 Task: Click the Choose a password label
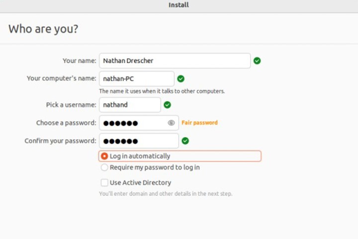click(x=66, y=122)
